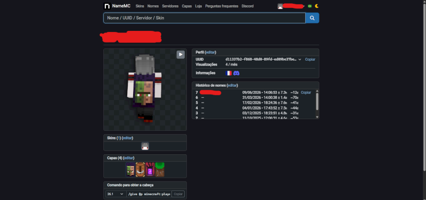Click Copiar button for head command
The height and width of the screenshot is (200, 426).
[x=178, y=194]
